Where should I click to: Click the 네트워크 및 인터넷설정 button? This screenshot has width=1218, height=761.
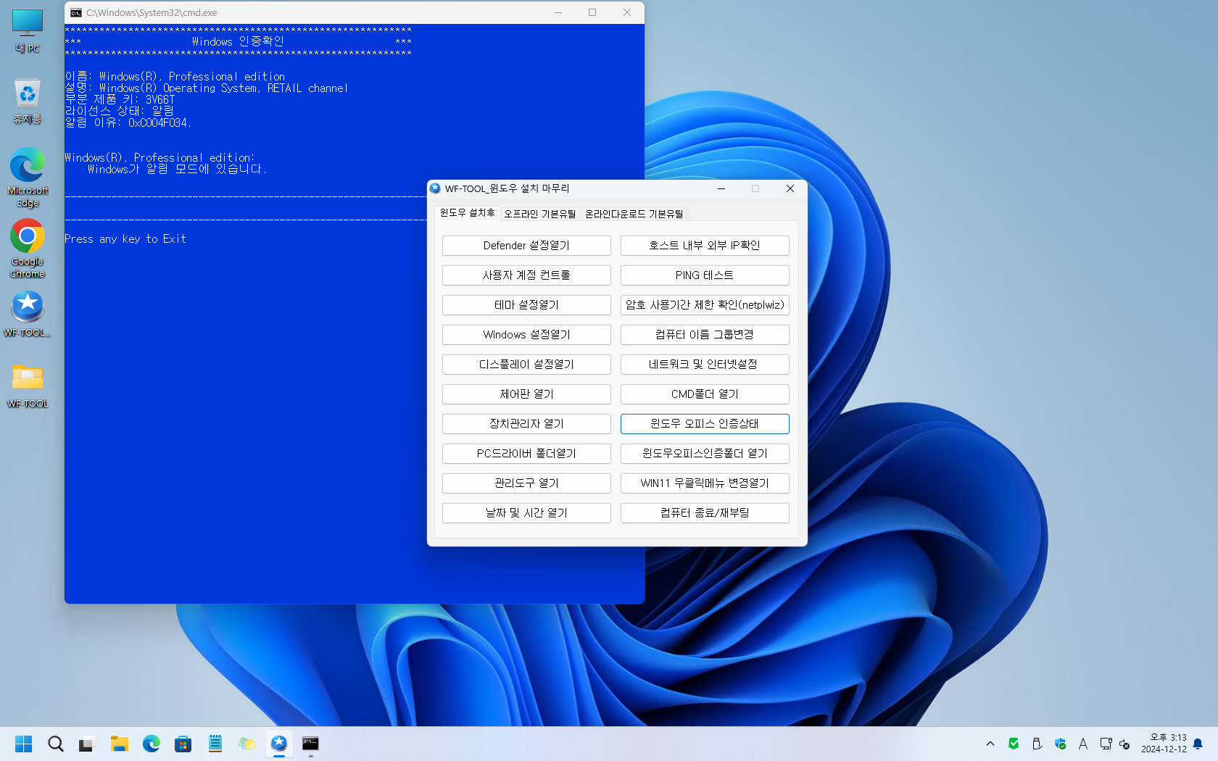tap(705, 365)
